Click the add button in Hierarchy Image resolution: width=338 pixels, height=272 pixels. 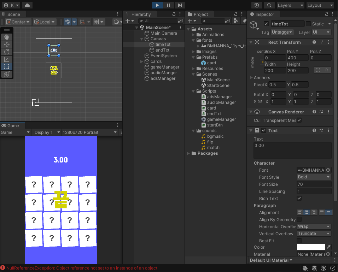pos(129,21)
